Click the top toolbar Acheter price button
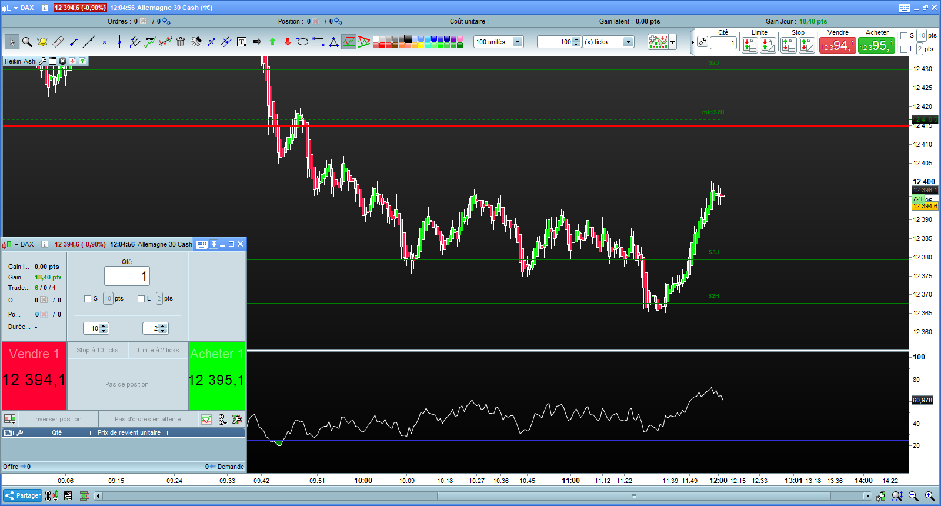This screenshot has width=941, height=506. pyautogui.click(x=876, y=45)
